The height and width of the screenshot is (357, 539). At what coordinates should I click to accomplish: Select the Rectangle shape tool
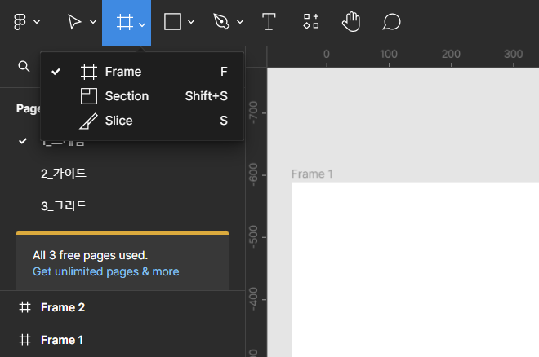pyautogui.click(x=172, y=22)
